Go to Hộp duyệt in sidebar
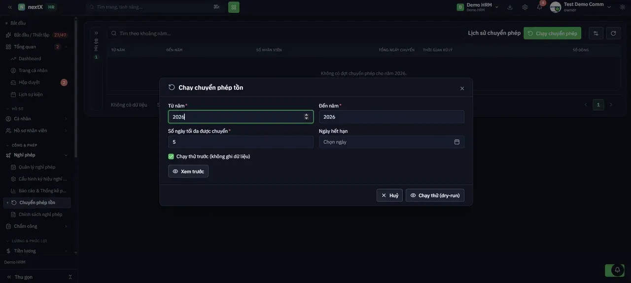The height and width of the screenshot is (283, 631). click(30, 82)
